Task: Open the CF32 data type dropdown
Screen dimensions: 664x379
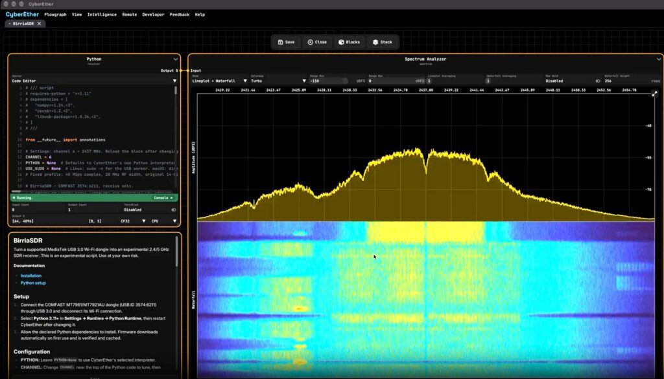Action: pos(133,221)
